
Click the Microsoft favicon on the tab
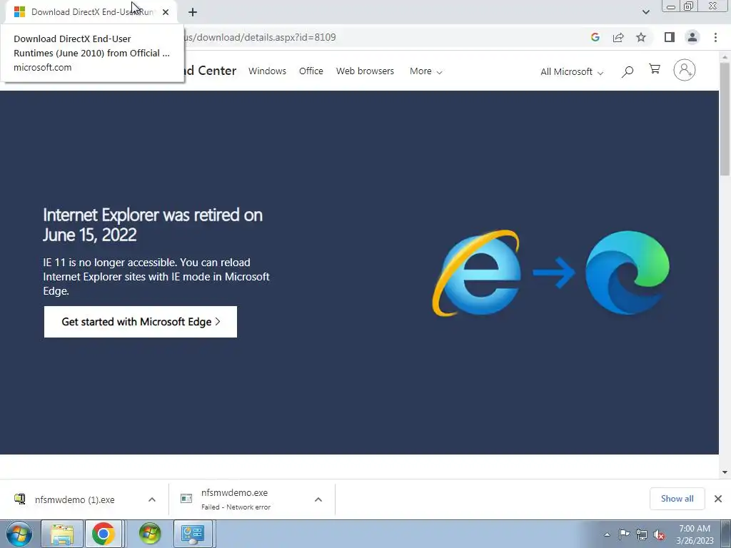click(x=19, y=12)
